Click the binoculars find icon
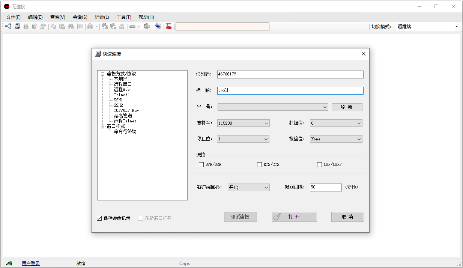 click(x=71, y=27)
